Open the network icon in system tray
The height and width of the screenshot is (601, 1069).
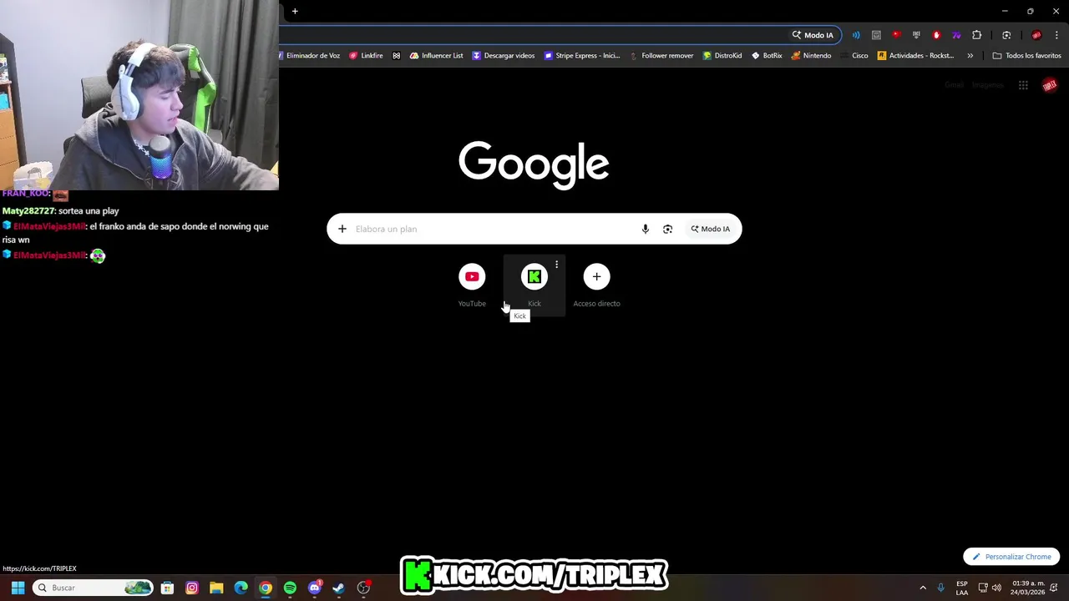[983, 588]
